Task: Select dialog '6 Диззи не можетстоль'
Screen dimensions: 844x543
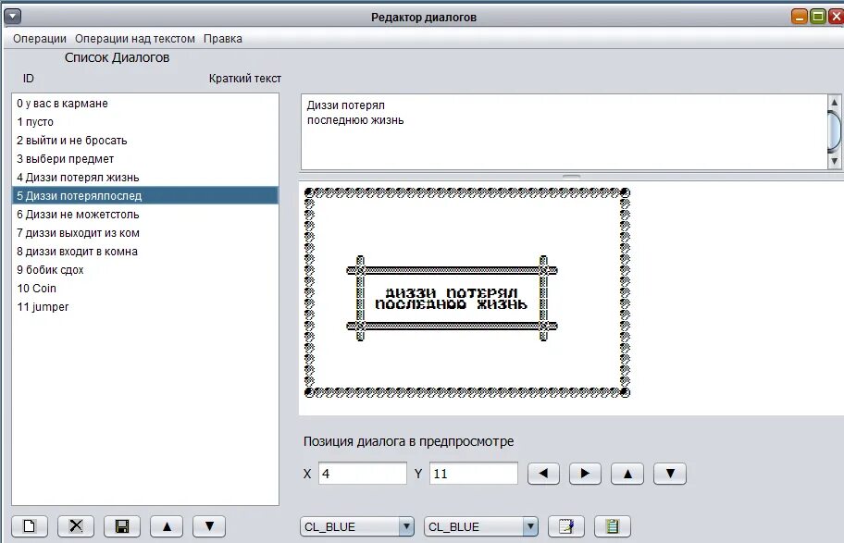Action: [x=144, y=215]
